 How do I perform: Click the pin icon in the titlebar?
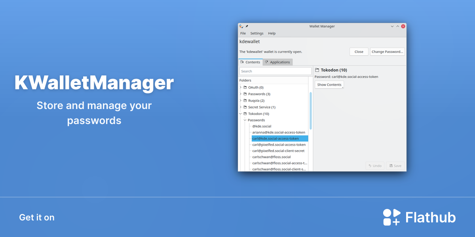coord(247,26)
